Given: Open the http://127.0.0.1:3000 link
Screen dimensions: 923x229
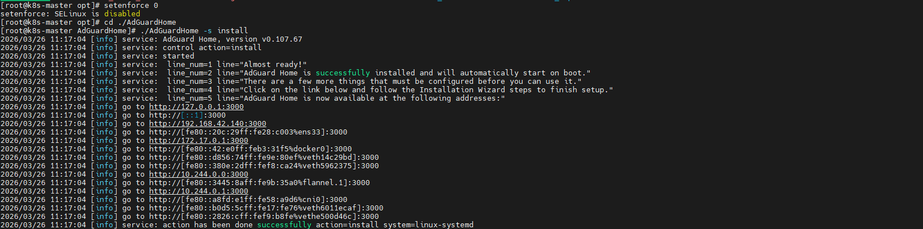Looking at the screenshot, I should [196, 107].
